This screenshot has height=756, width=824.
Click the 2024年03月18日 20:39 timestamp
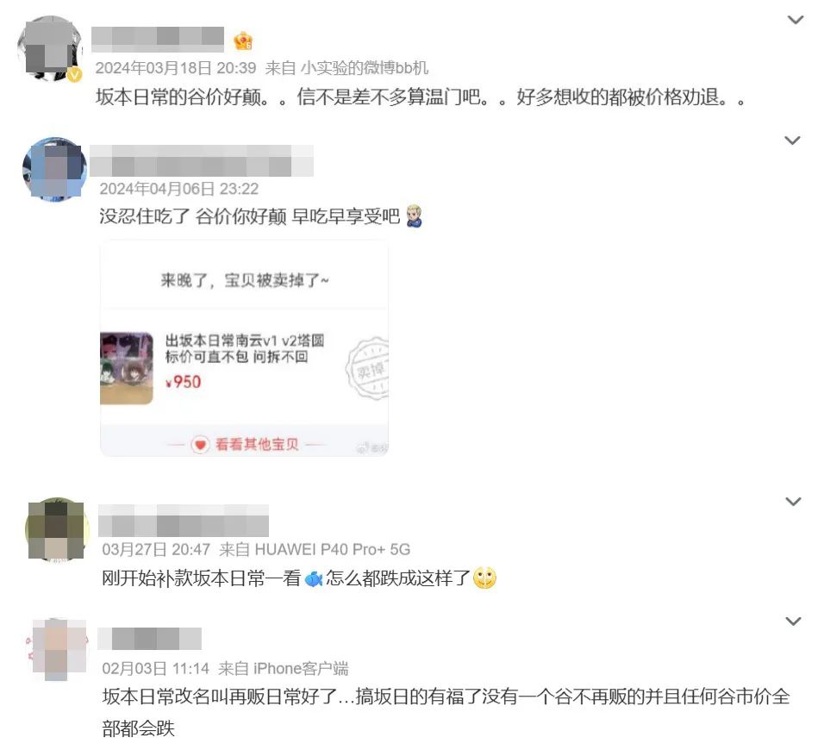click(x=176, y=68)
